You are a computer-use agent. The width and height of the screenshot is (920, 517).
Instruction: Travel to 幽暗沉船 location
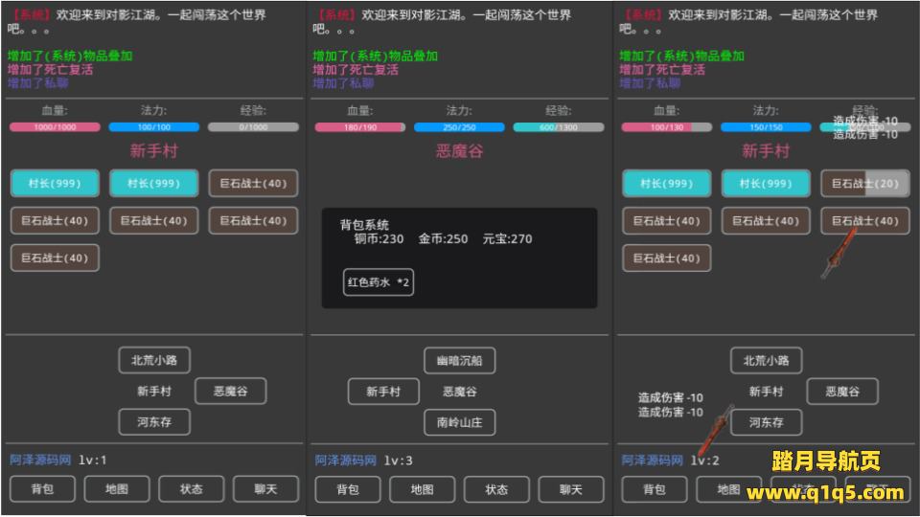[459, 361]
